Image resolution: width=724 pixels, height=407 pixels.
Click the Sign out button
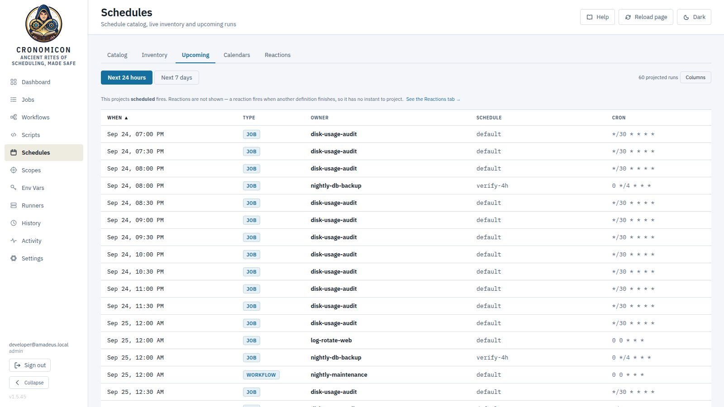point(30,365)
